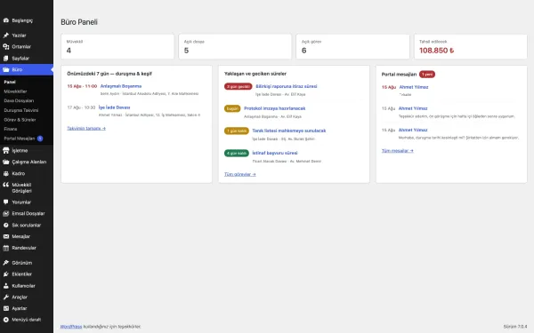Viewport: 534px width, 333px height.
Task: Open first Ahmet Yılmaz portal message
Action: click(x=414, y=87)
